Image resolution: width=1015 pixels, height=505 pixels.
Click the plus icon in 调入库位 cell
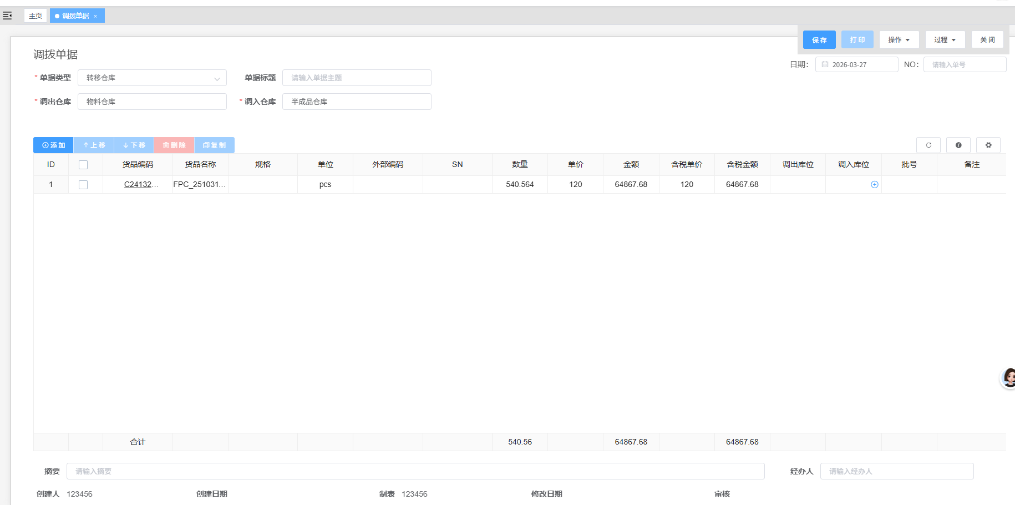(x=875, y=184)
